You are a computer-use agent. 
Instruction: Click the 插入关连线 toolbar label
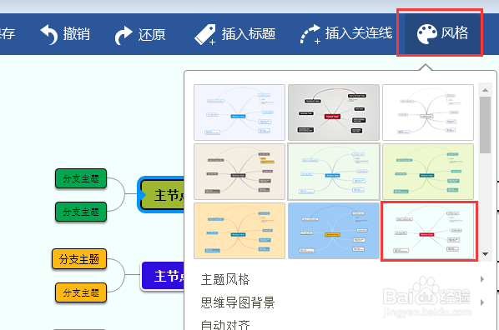point(359,33)
